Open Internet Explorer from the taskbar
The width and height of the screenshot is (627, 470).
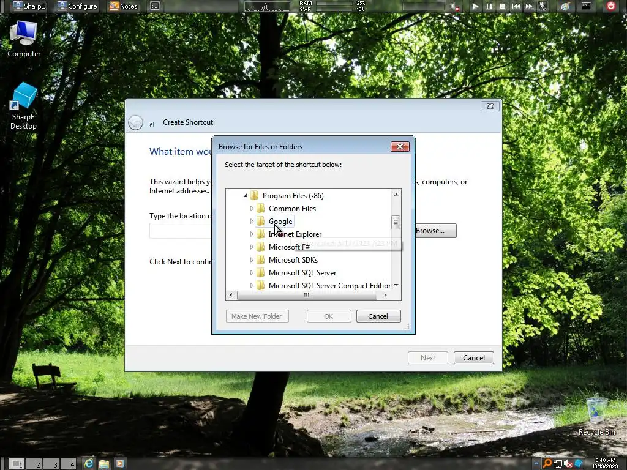[x=89, y=464]
